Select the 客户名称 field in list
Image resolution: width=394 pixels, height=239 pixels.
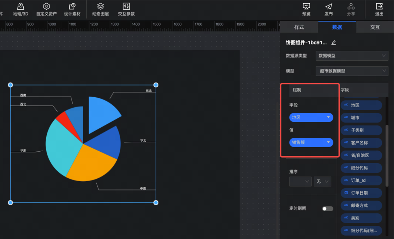(361, 143)
